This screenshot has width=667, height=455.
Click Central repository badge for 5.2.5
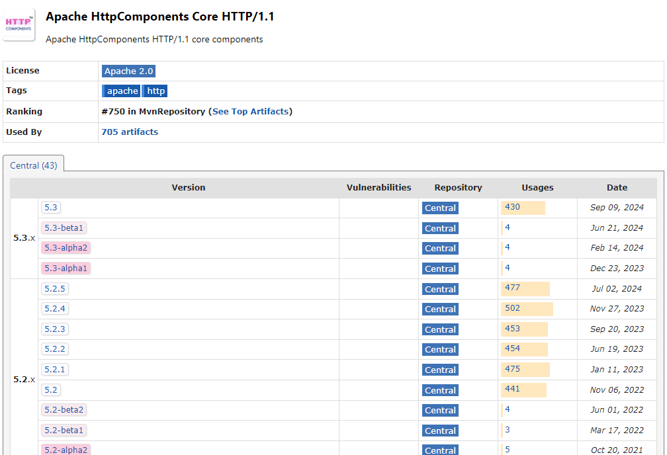click(440, 289)
